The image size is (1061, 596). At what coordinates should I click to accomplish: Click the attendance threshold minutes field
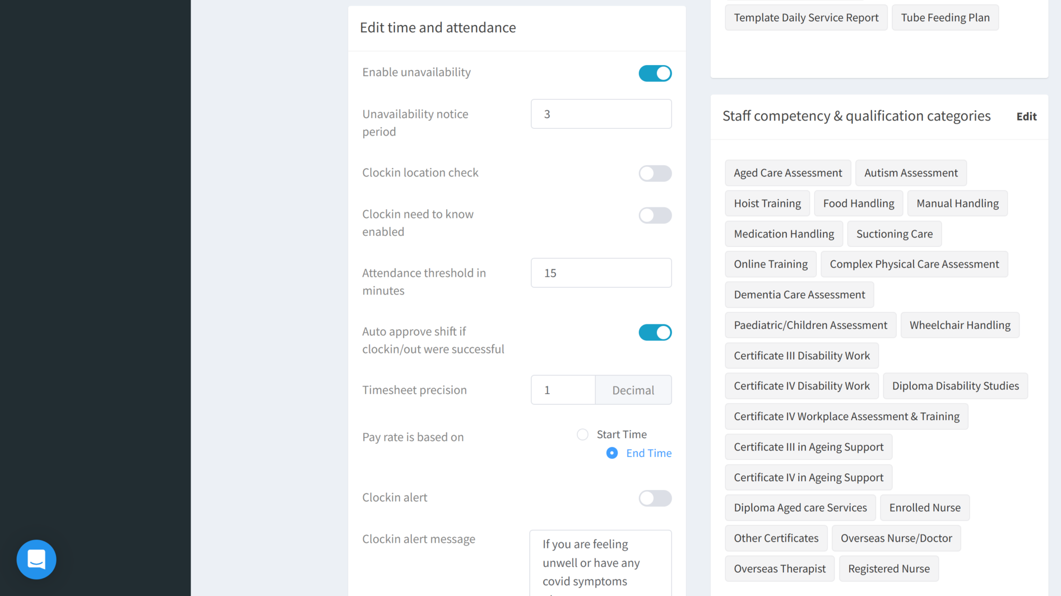pyautogui.click(x=601, y=273)
